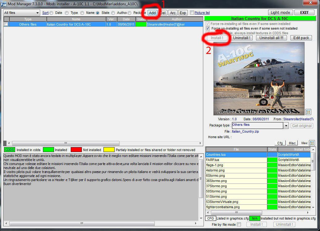This screenshot has height=231, width=320.
Task: Open the All files filter dropdown
Action: (21, 13)
